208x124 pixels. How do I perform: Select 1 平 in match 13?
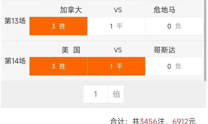pyautogui.click(x=116, y=26)
